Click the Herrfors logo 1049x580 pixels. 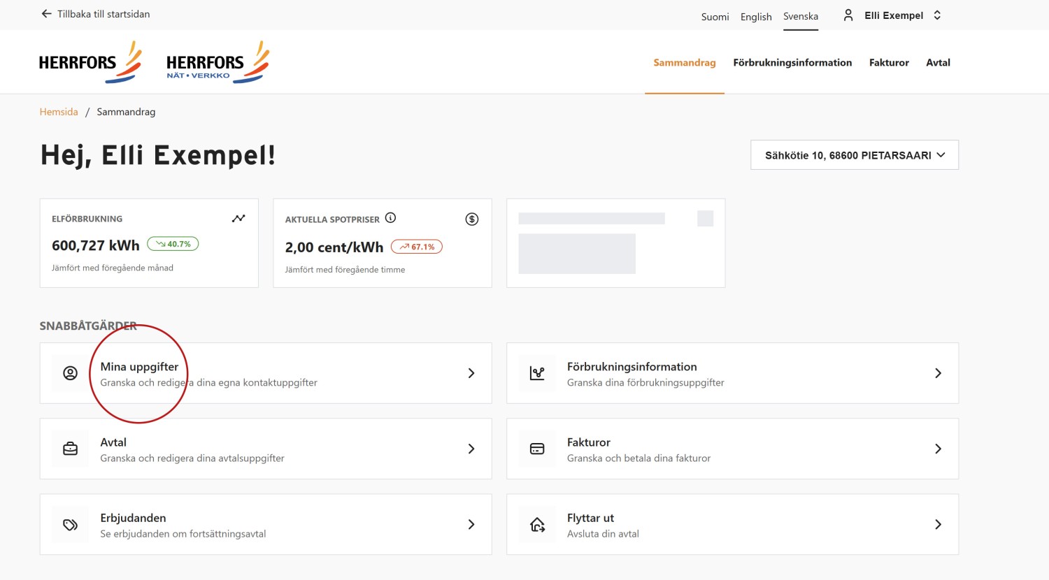pos(90,62)
